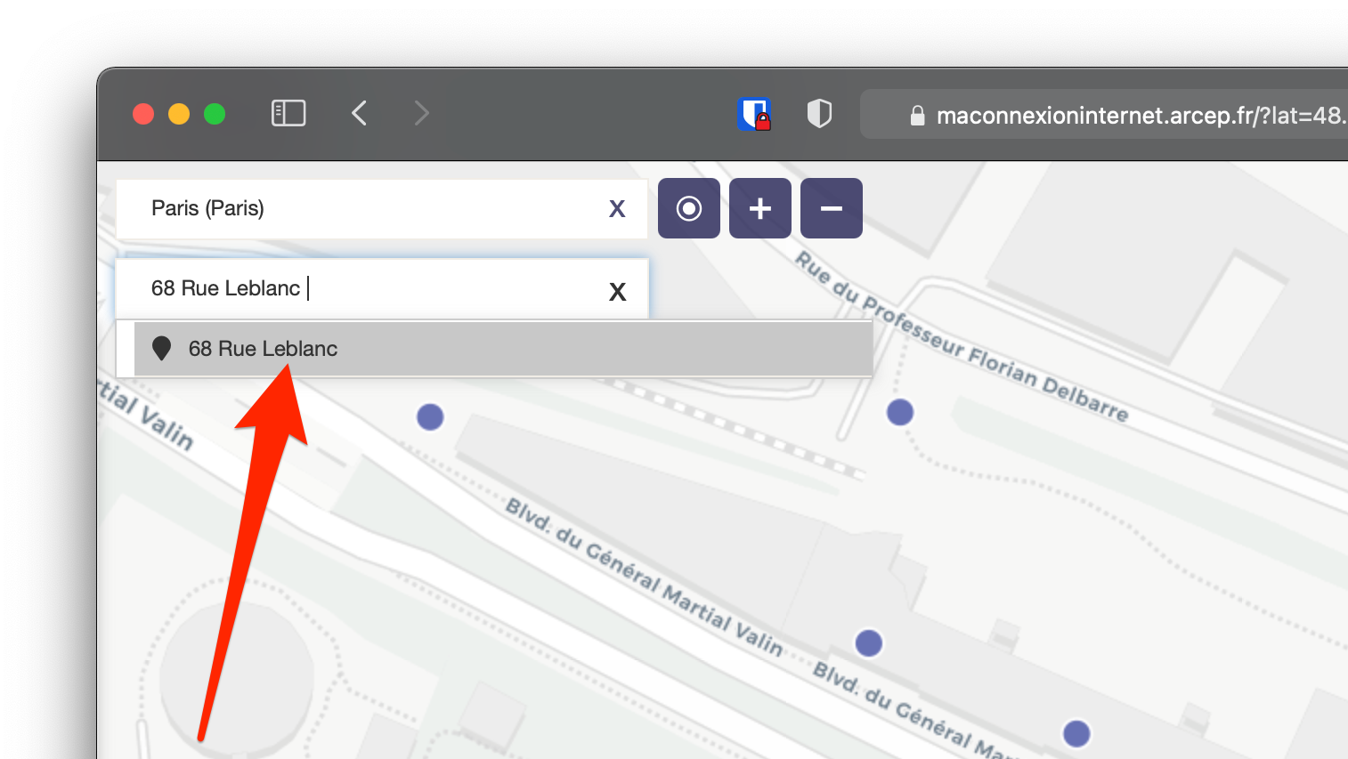Go forward with the right chevron
The width and height of the screenshot is (1348, 759).
(421, 113)
